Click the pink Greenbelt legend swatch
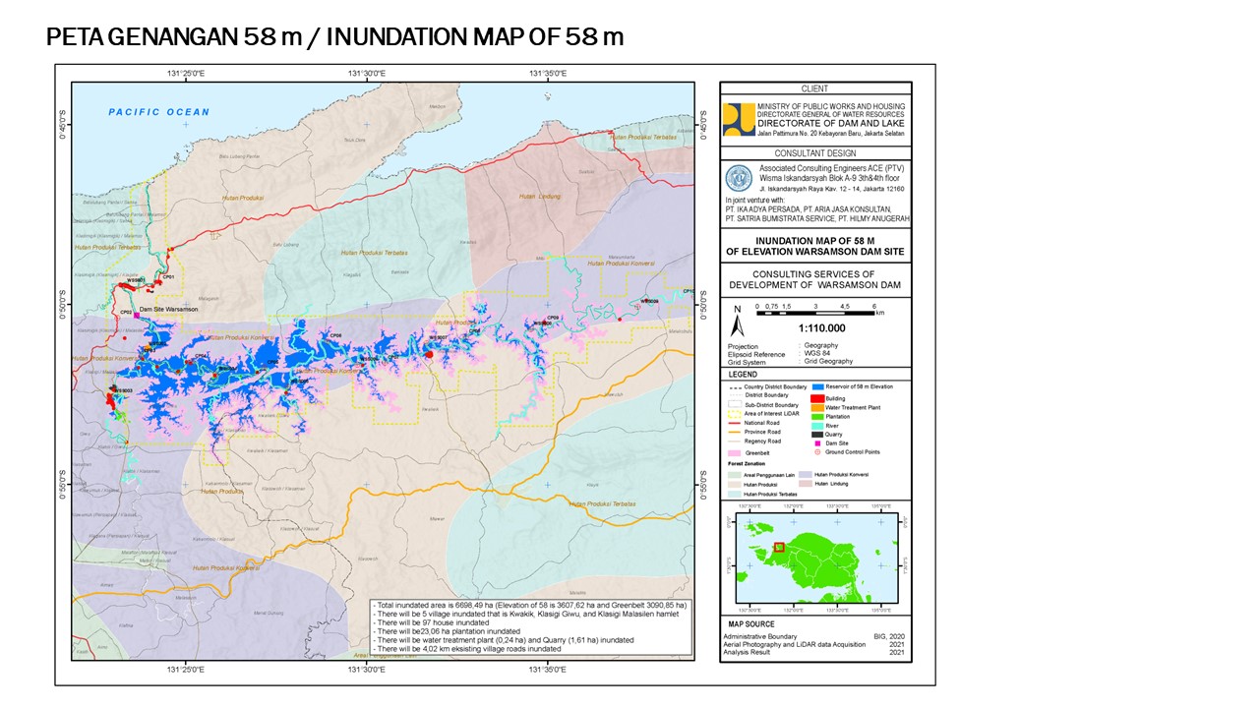The height and width of the screenshot is (708, 1259). (x=734, y=453)
